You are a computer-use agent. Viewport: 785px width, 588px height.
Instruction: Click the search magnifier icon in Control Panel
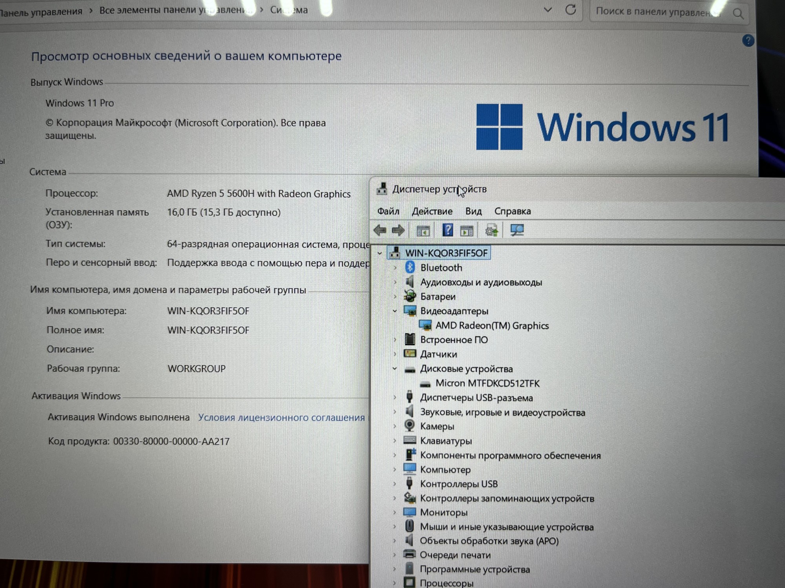coord(738,14)
